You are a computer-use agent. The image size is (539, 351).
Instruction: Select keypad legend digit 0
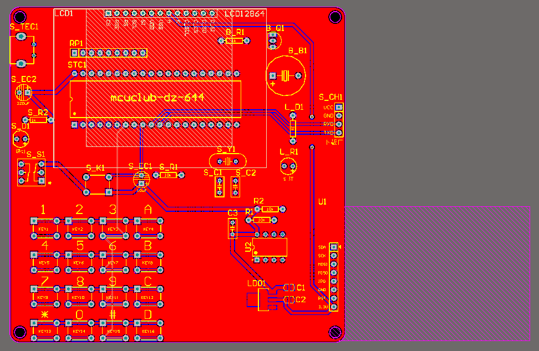(x=79, y=314)
